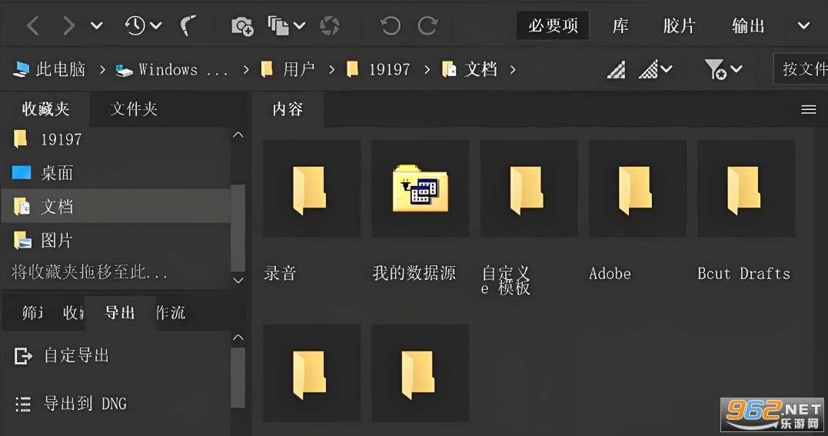Viewport: 828px width, 436px height.
Task: Rotate clockwise icon
Action: 427,25
